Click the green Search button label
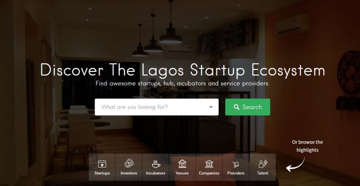 tap(252, 107)
